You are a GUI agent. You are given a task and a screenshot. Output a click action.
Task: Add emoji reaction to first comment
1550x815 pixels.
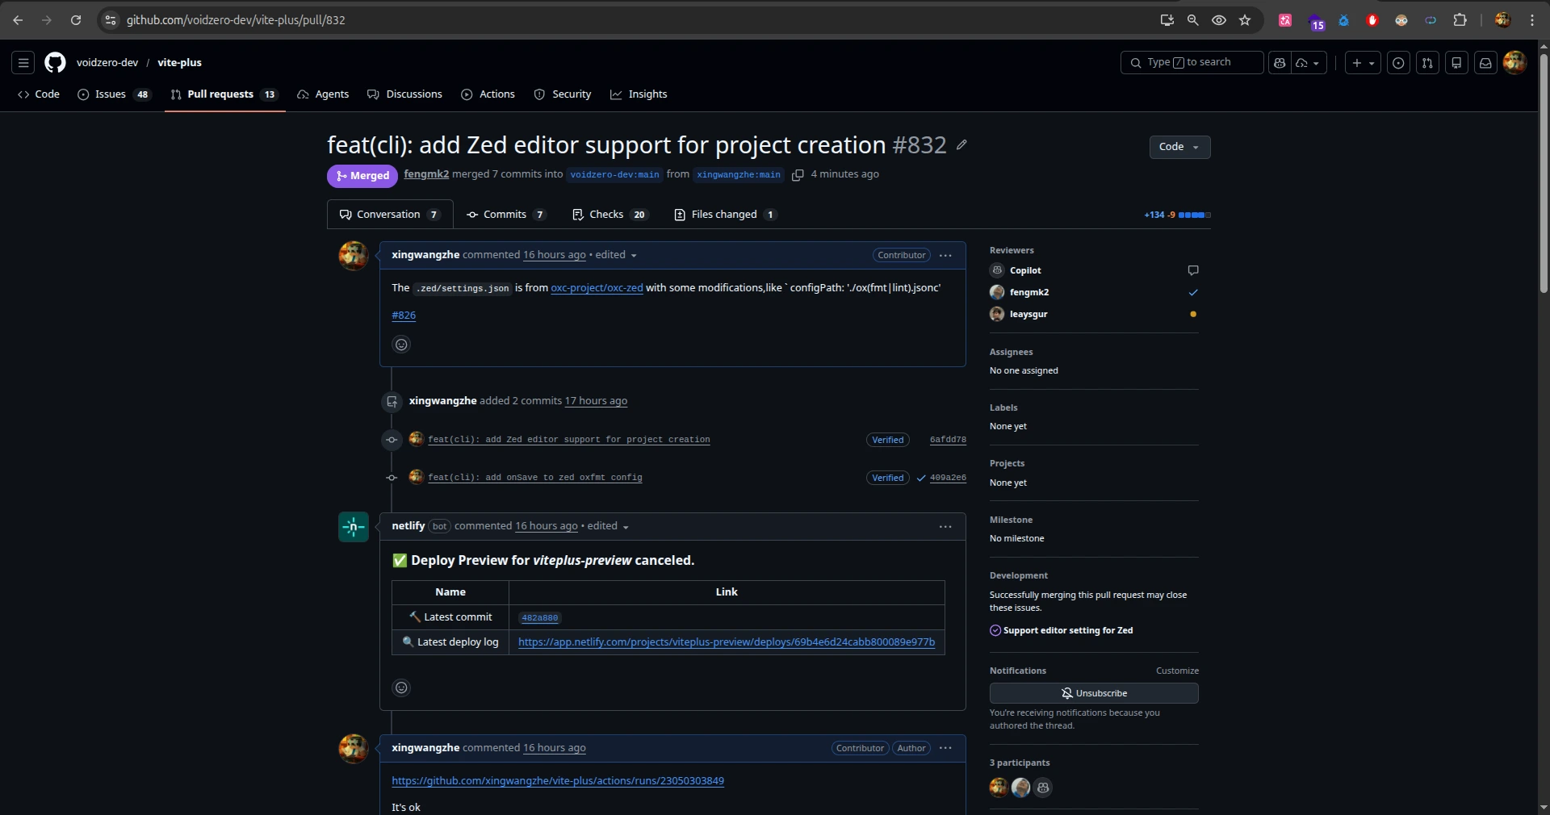[x=401, y=345]
